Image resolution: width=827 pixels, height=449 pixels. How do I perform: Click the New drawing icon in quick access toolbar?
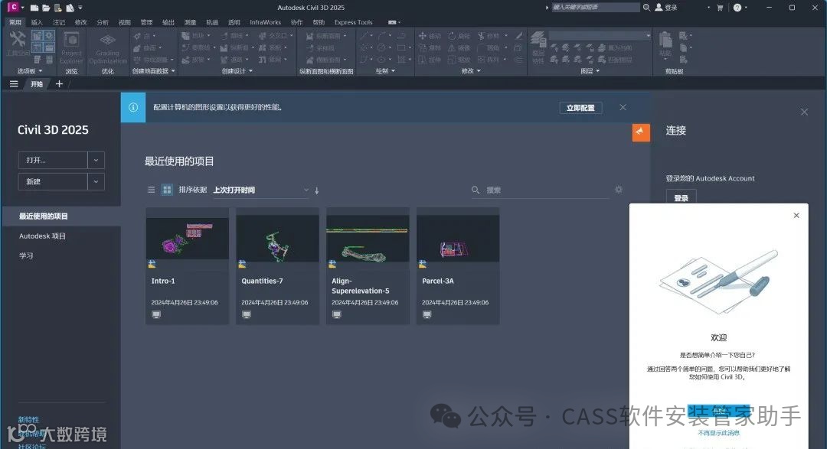tap(34, 8)
